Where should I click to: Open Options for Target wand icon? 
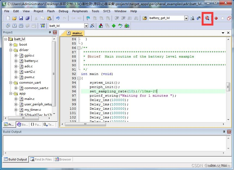coord(92,26)
